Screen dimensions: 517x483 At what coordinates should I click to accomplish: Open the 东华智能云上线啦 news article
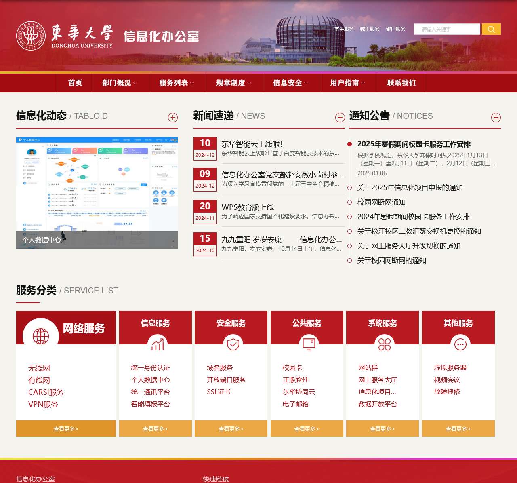(252, 144)
